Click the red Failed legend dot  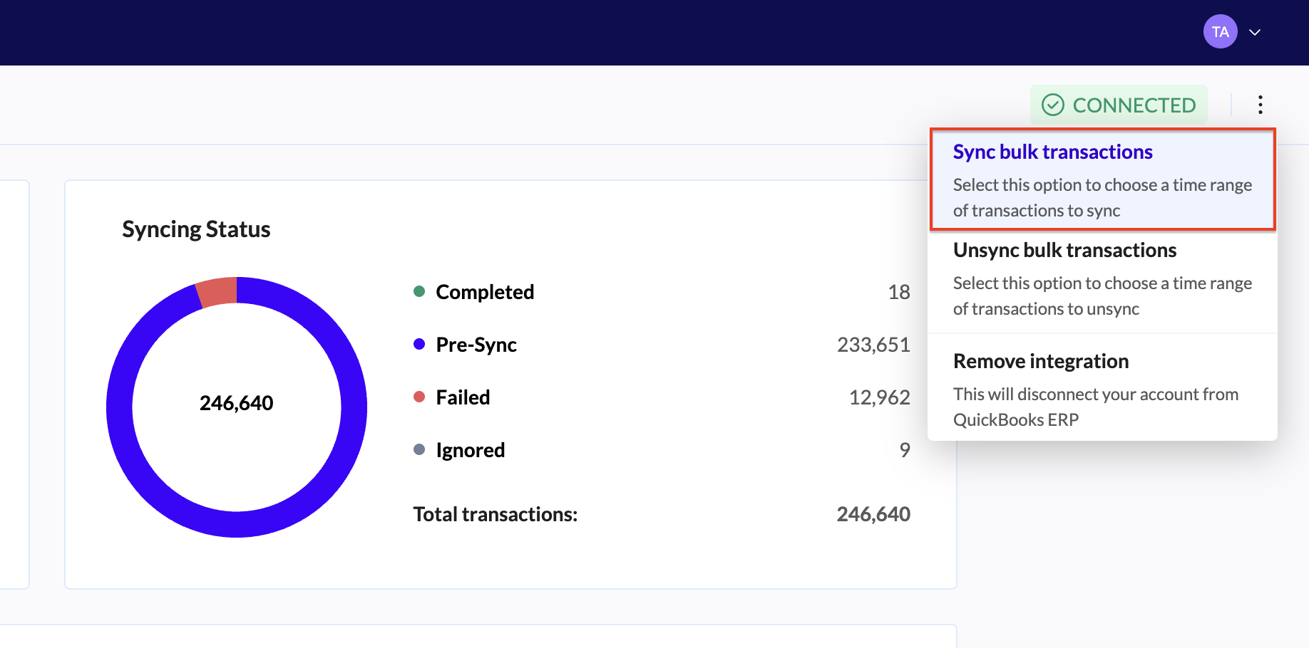[419, 397]
